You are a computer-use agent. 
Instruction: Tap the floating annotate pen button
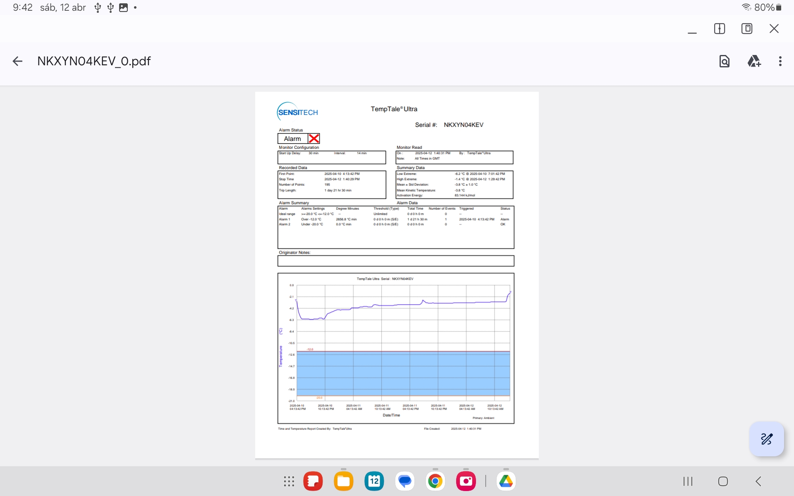pos(767,439)
